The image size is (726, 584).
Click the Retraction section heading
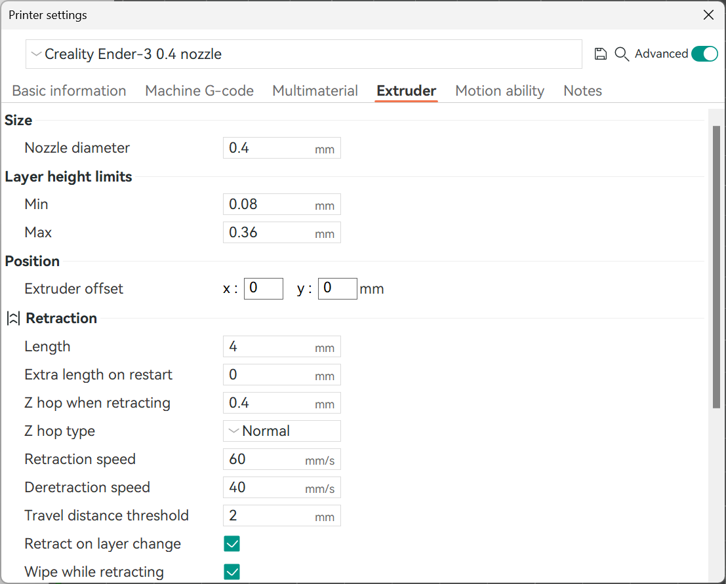coord(61,319)
